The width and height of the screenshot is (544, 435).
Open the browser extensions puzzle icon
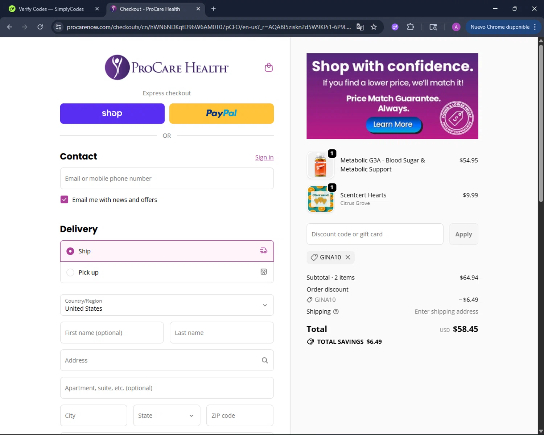[411, 27]
